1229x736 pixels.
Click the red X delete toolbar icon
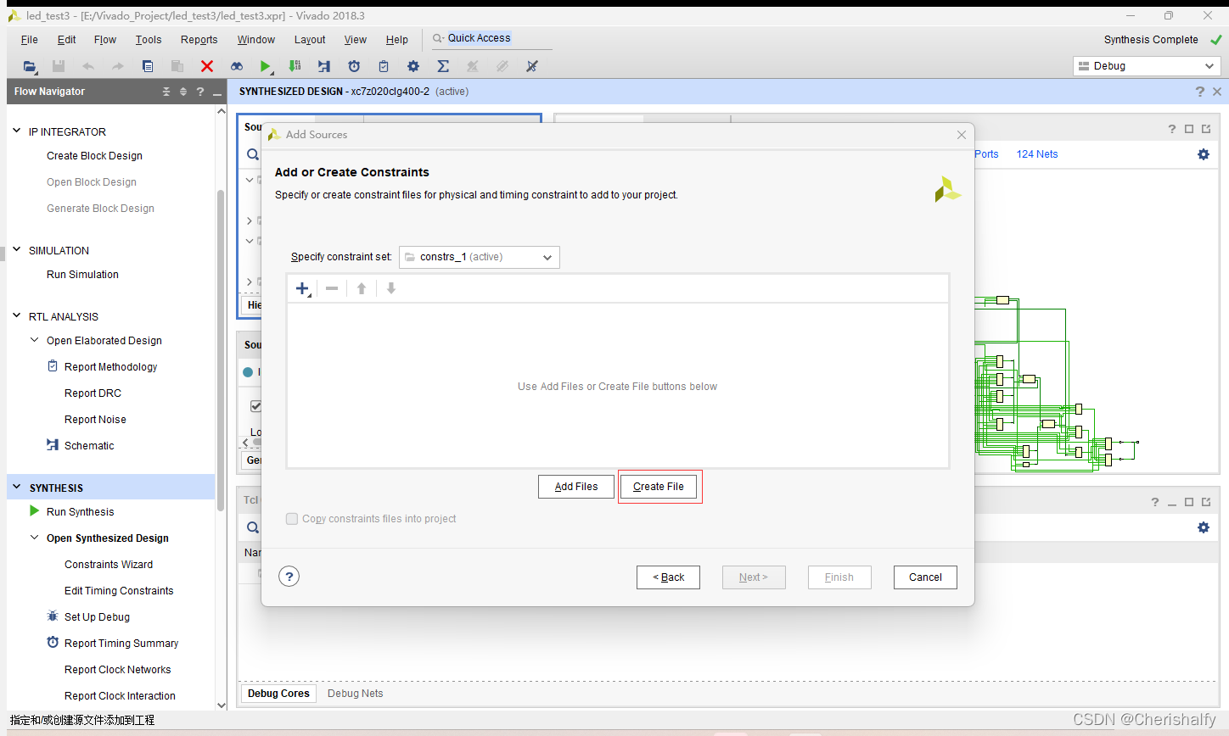[x=206, y=66]
